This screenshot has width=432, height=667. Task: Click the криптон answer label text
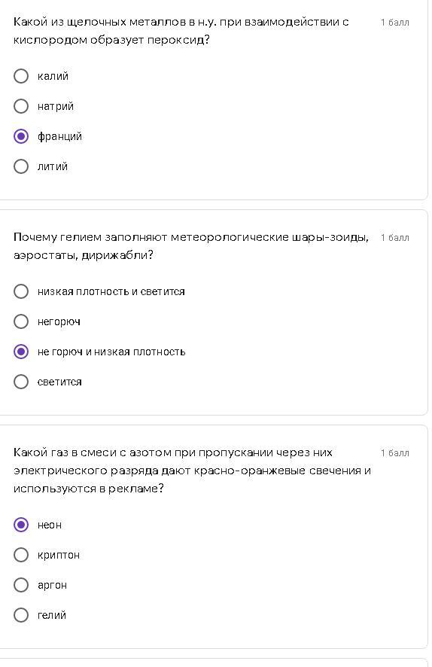pyautogui.click(x=58, y=555)
